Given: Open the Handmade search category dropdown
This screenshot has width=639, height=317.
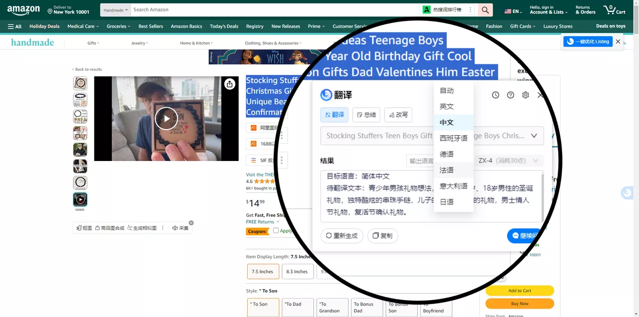Looking at the screenshot, I should point(116,10).
